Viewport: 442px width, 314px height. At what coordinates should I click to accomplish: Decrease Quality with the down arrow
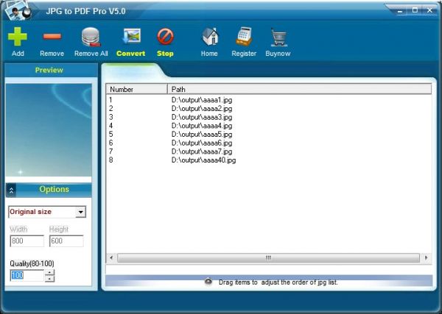click(49, 279)
